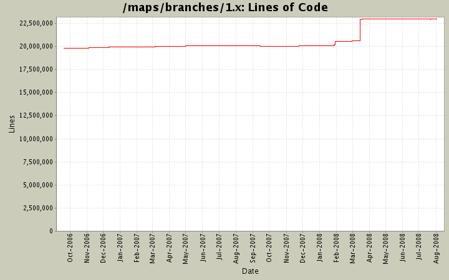This screenshot has height=280, width=449.
Task: Click the Dec-2007 date label
Action: coord(302,248)
